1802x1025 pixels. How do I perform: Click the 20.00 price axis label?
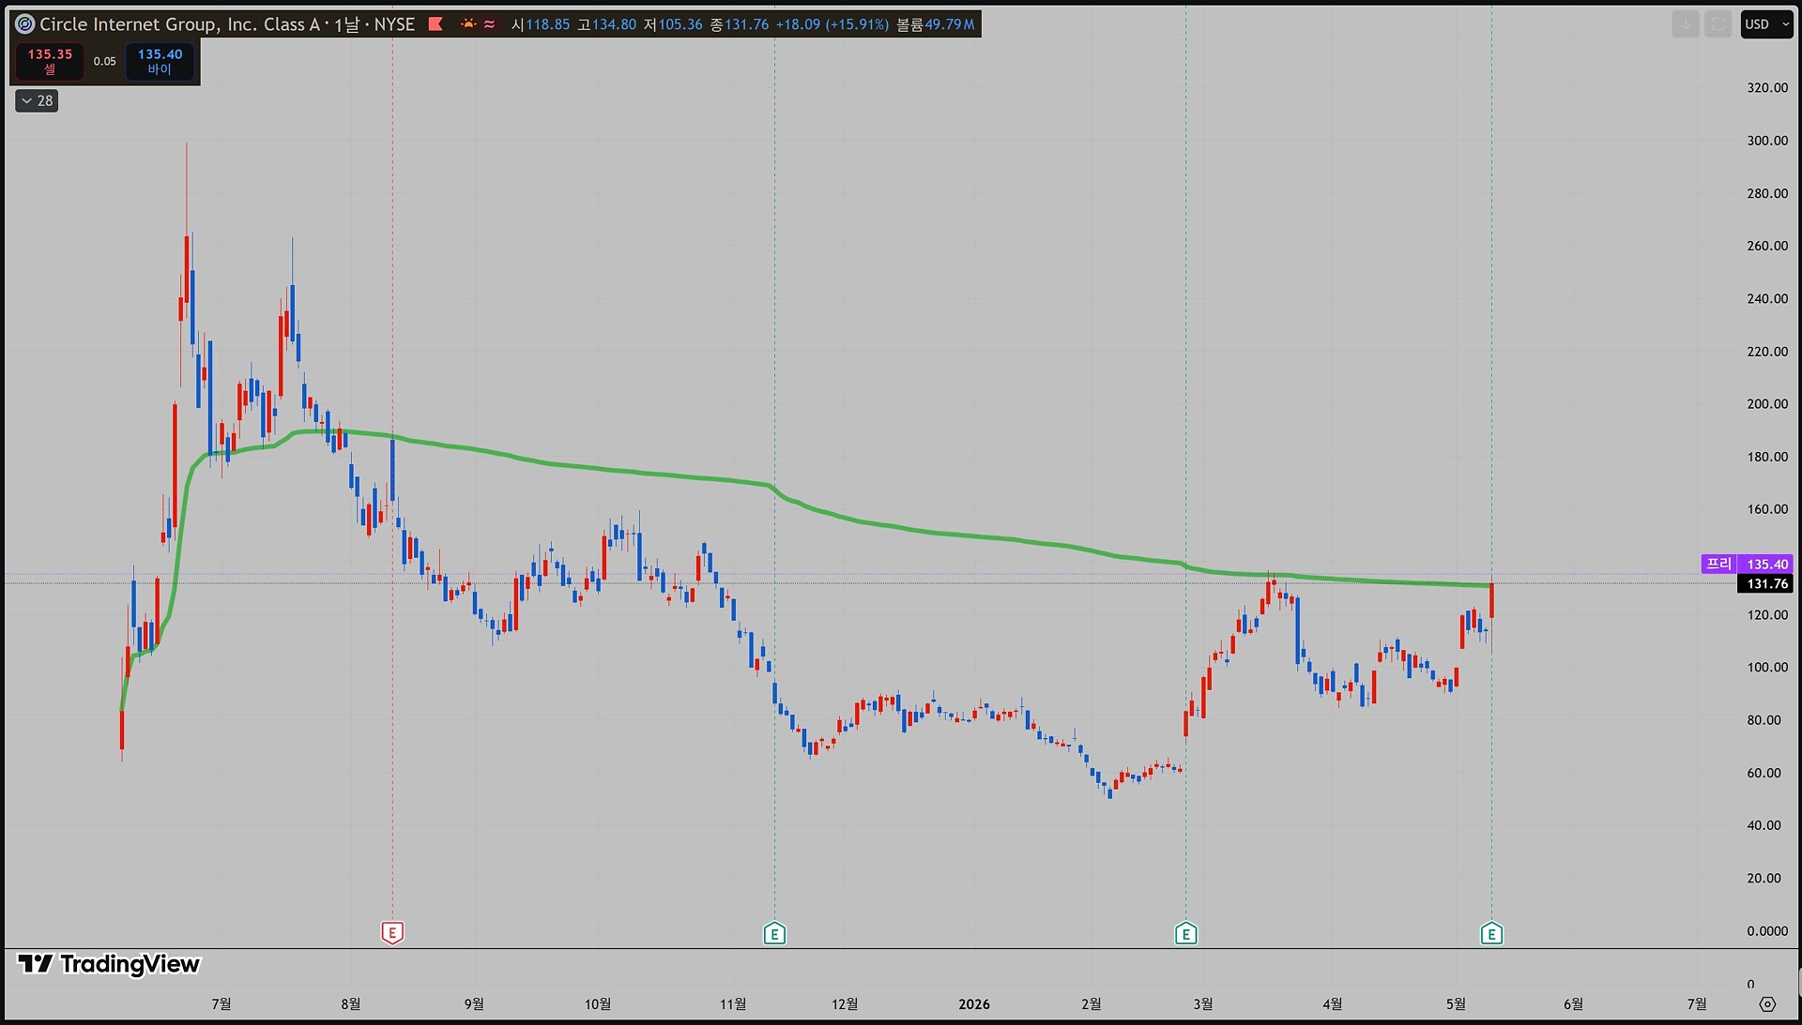point(1764,878)
